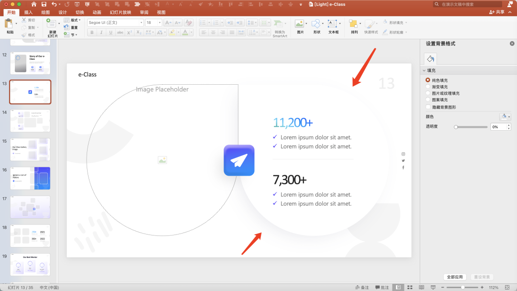Start slideshow from the status bar icon

click(433, 287)
